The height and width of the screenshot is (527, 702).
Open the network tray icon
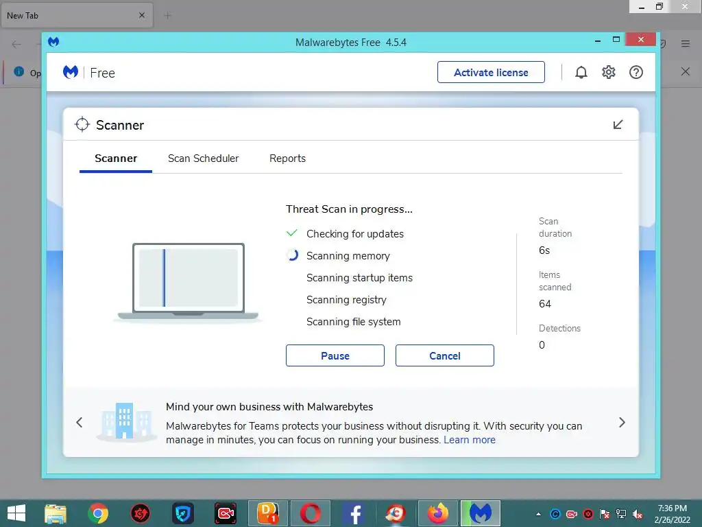(x=621, y=515)
